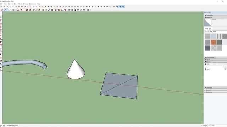Select the Arc tool
The image size is (227, 127).
[9, 10]
